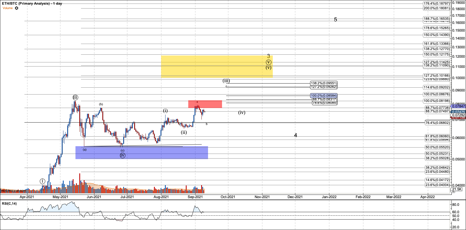Select the blue support box under wave iv
This screenshot has width=466, height=230.
[x=142, y=153]
